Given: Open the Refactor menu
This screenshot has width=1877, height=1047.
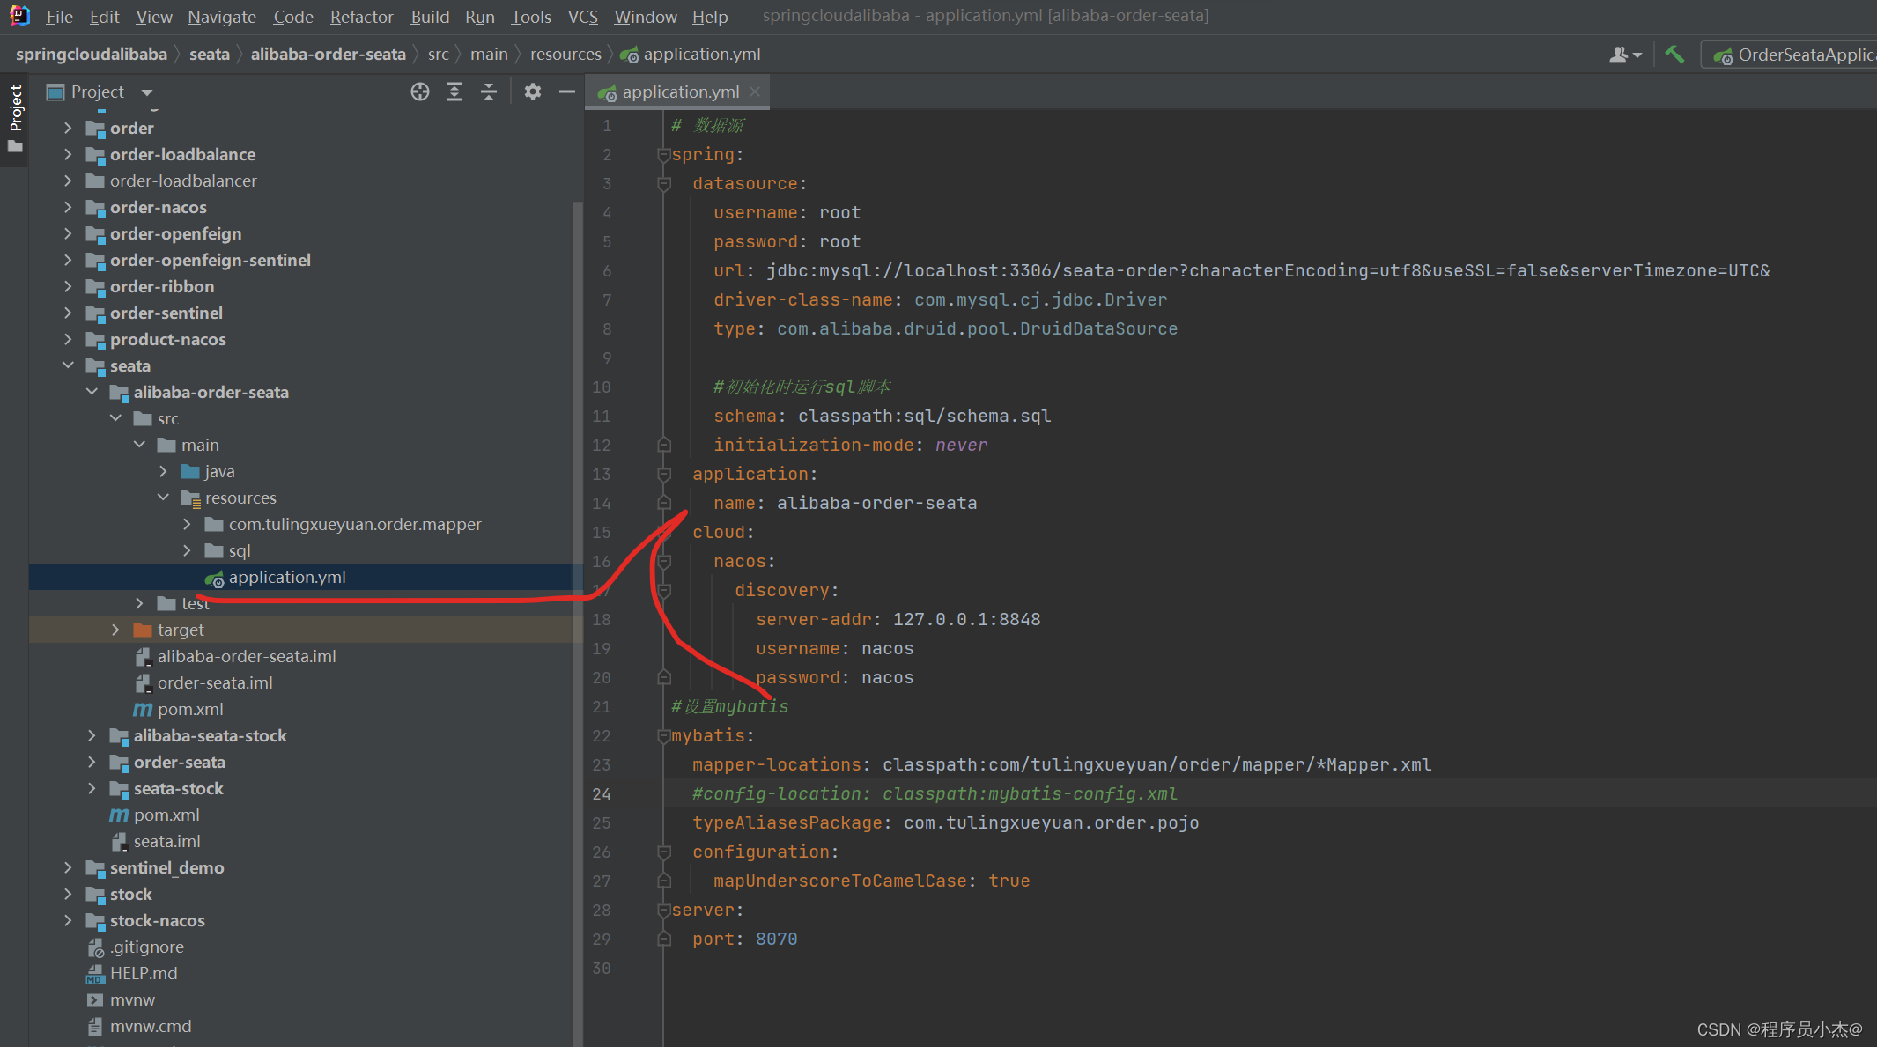Looking at the screenshot, I should (x=361, y=17).
